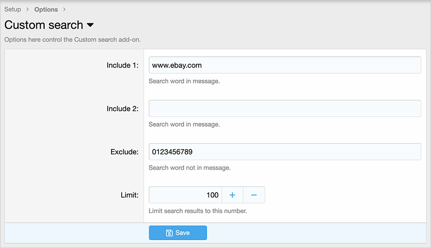Increase the Limit value with the plus button
Viewport: 431px width, 248px height.
click(x=232, y=195)
